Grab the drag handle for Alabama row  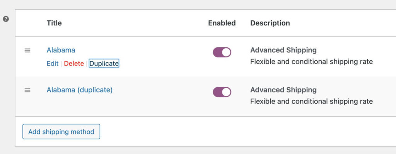tap(27, 50)
